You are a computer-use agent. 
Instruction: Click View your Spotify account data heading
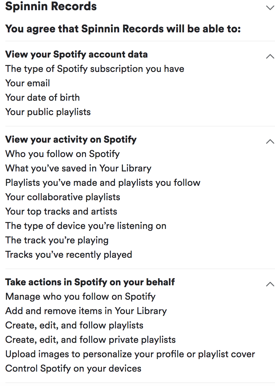76,54
